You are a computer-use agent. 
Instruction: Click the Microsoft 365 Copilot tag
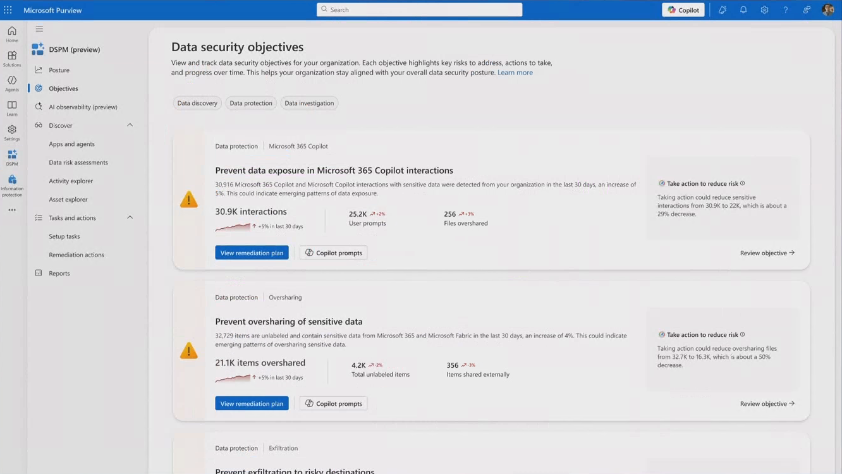(298, 146)
